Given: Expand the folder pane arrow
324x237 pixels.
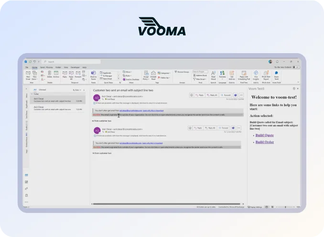Looking at the screenshot, I should click(x=26, y=89).
